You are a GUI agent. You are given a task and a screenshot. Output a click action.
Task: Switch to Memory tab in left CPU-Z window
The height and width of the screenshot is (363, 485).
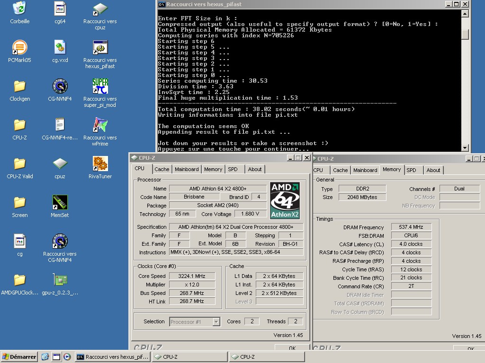tap(213, 169)
